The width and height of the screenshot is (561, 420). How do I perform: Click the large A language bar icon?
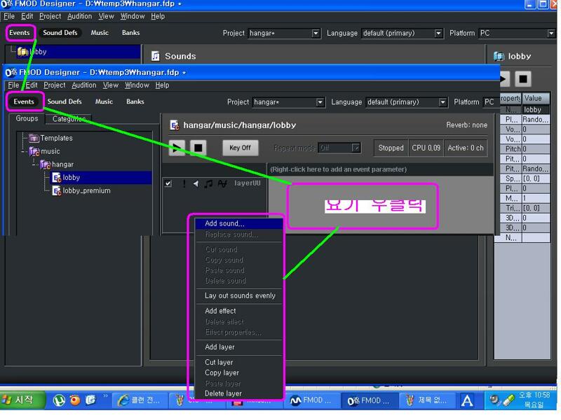(x=466, y=400)
